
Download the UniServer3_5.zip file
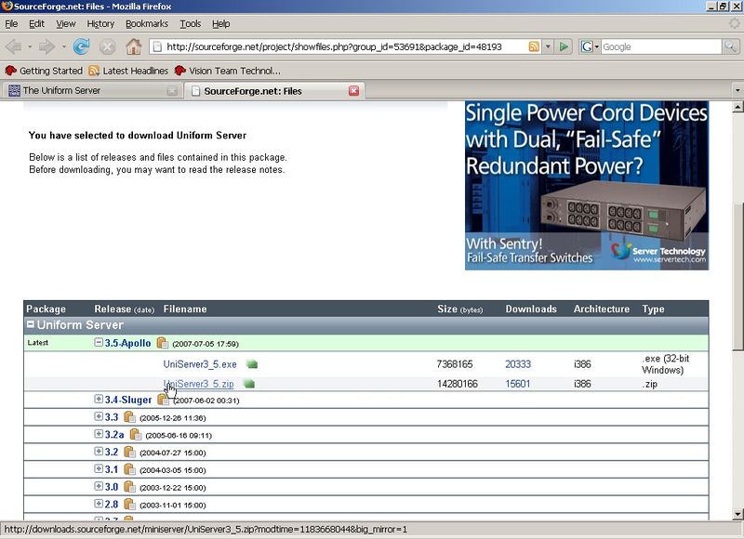[198, 384]
